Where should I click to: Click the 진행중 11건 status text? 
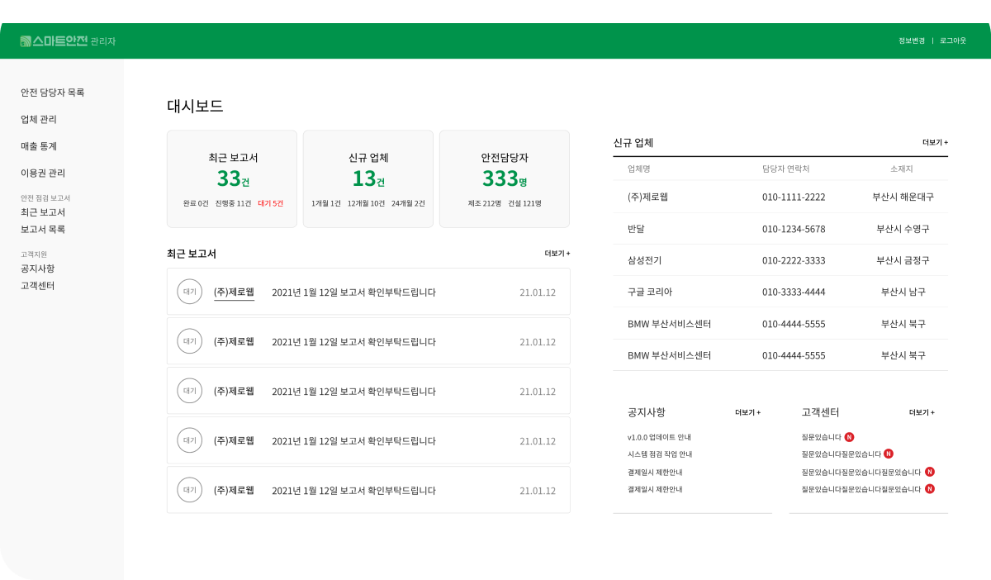click(233, 203)
